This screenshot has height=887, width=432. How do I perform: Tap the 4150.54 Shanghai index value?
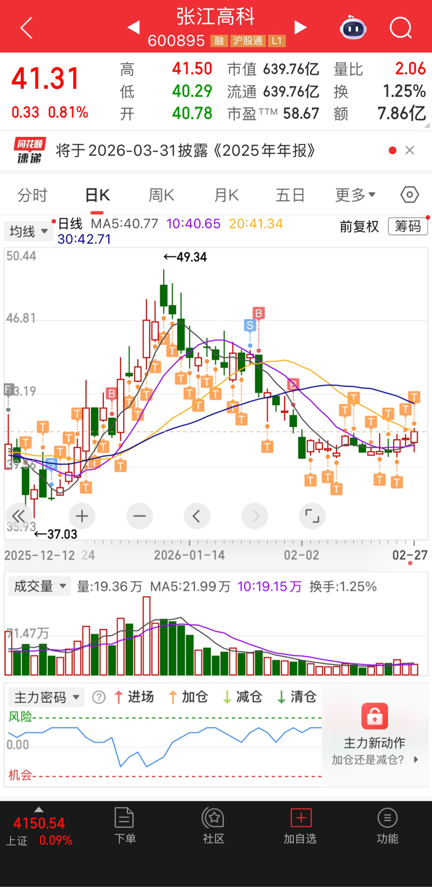[x=39, y=823]
